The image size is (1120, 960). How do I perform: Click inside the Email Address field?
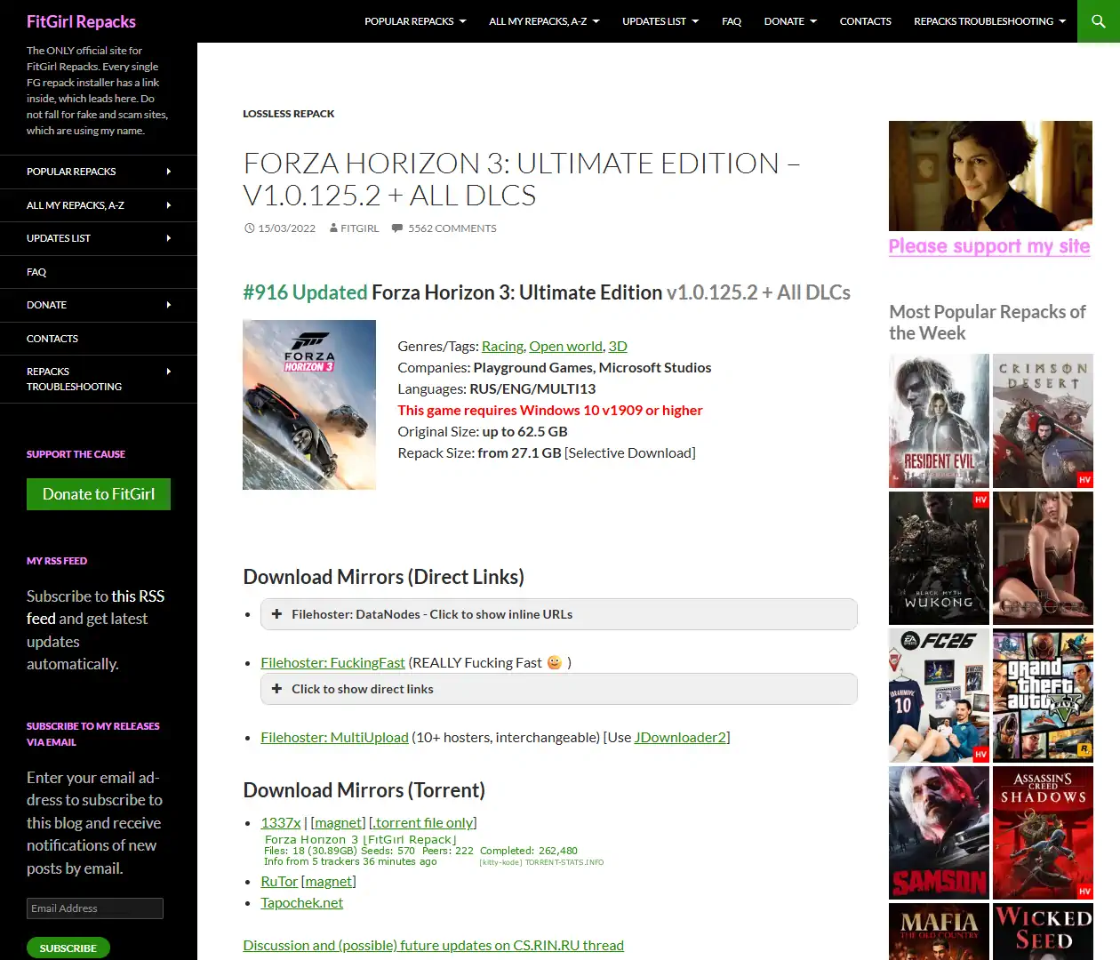click(94, 908)
